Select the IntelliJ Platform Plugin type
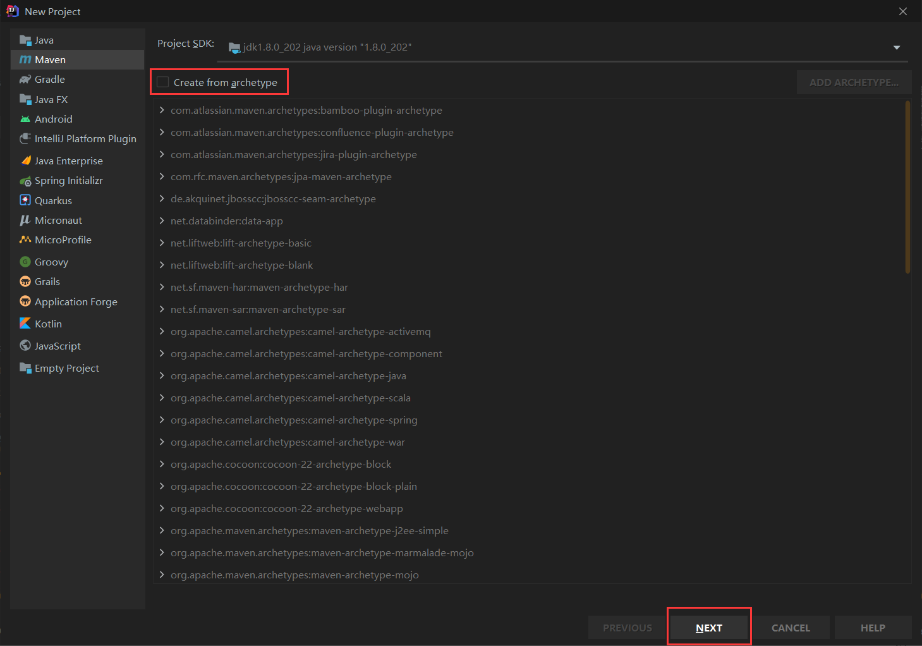This screenshot has height=646, width=922. click(85, 138)
